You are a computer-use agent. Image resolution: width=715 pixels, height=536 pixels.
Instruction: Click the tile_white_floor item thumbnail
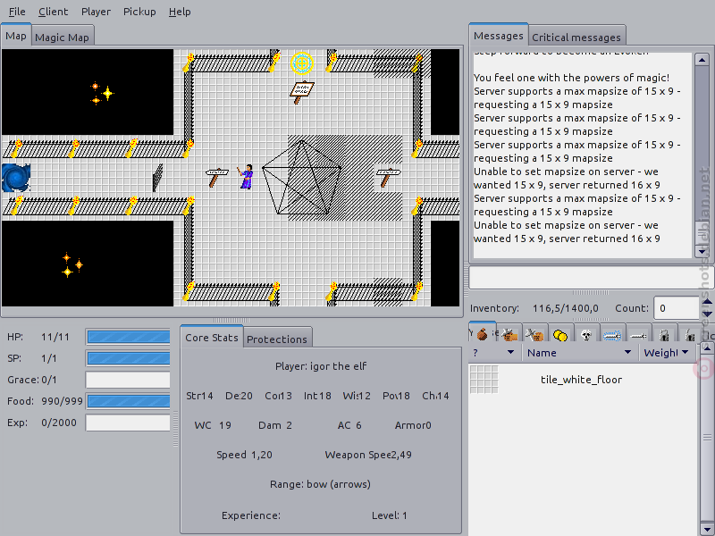[484, 379]
